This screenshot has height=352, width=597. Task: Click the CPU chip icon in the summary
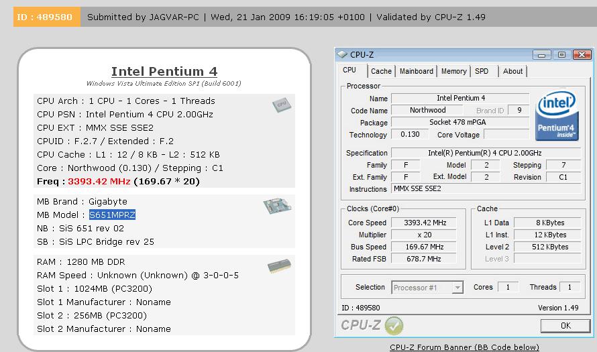[x=282, y=105]
